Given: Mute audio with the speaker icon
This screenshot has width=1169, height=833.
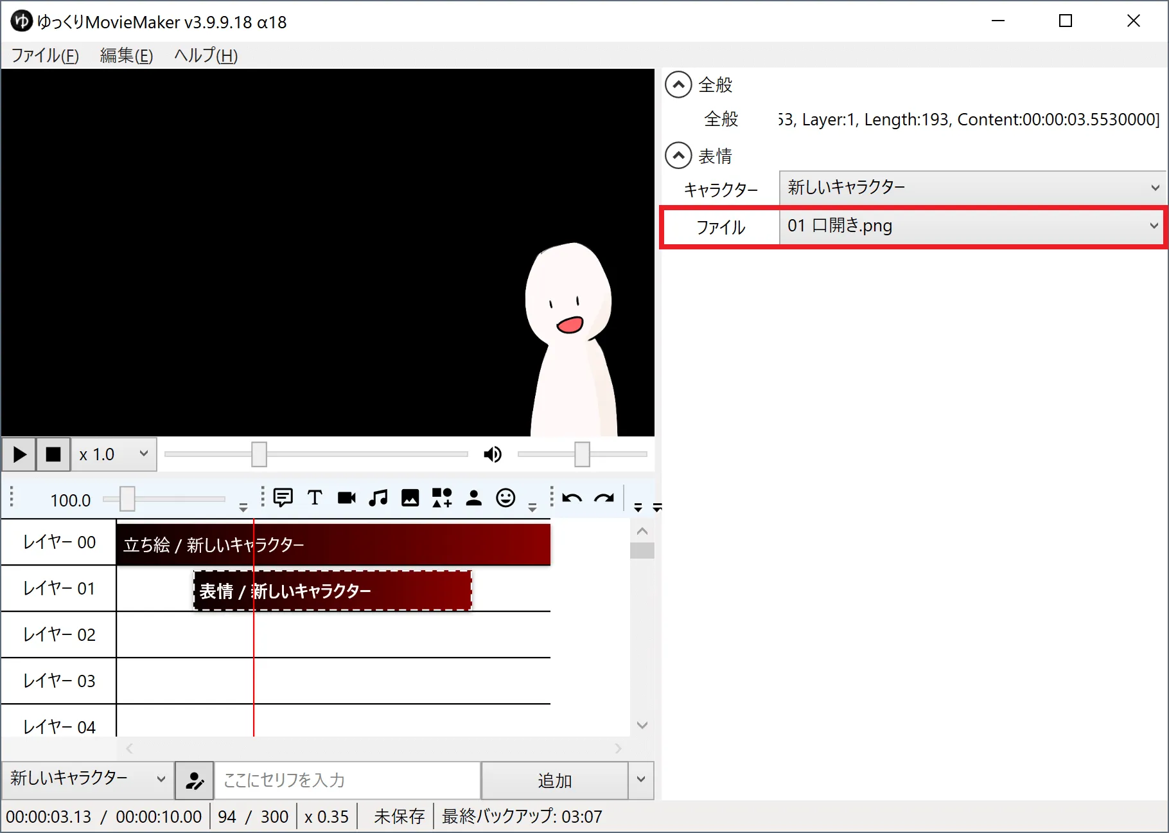Looking at the screenshot, I should [493, 454].
